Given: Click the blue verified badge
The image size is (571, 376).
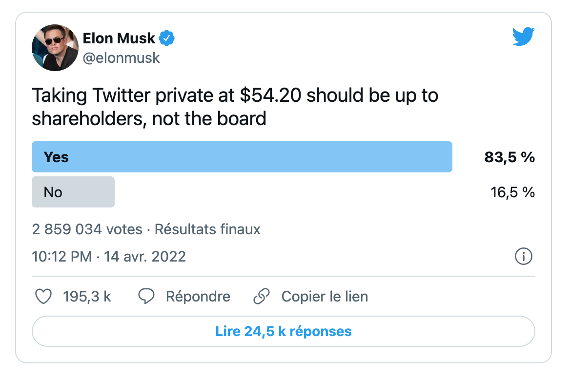Looking at the screenshot, I should click(167, 38).
